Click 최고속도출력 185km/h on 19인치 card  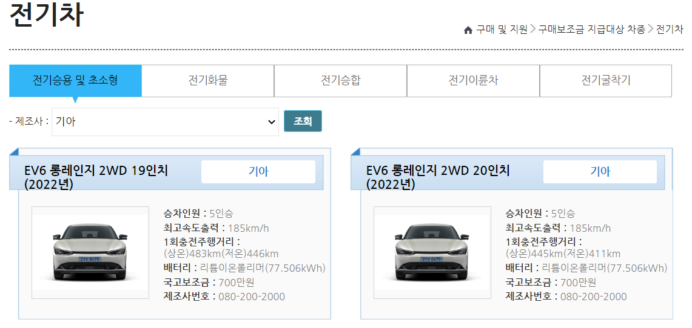click(217, 228)
